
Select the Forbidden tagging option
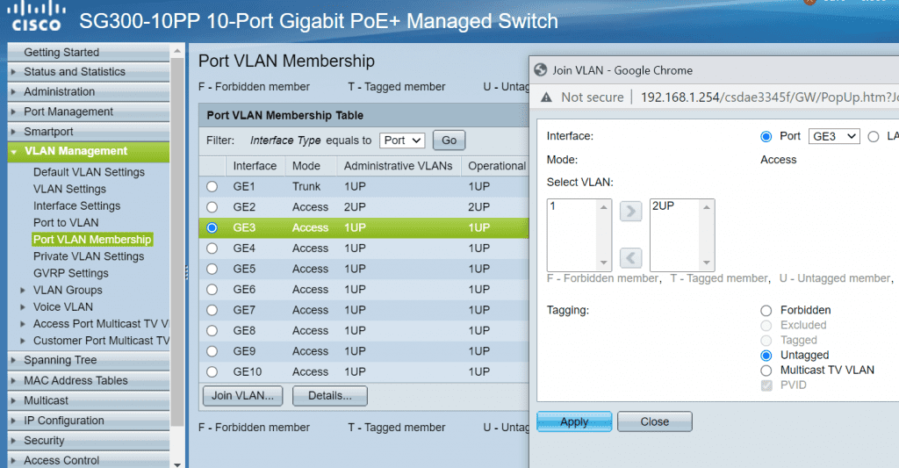(x=766, y=310)
